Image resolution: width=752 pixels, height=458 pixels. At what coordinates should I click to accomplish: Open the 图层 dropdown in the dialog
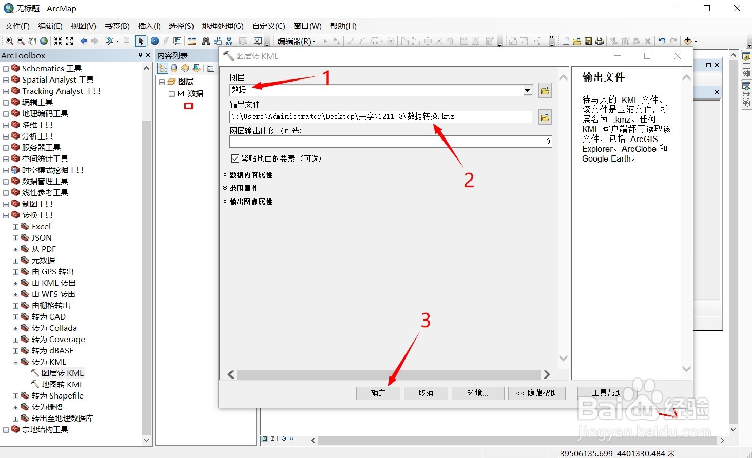point(528,90)
